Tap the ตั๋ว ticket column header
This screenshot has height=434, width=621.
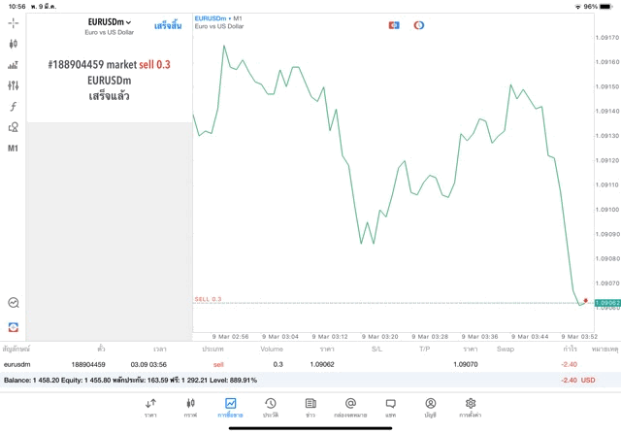pyautogui.click(x=101, y=350)
